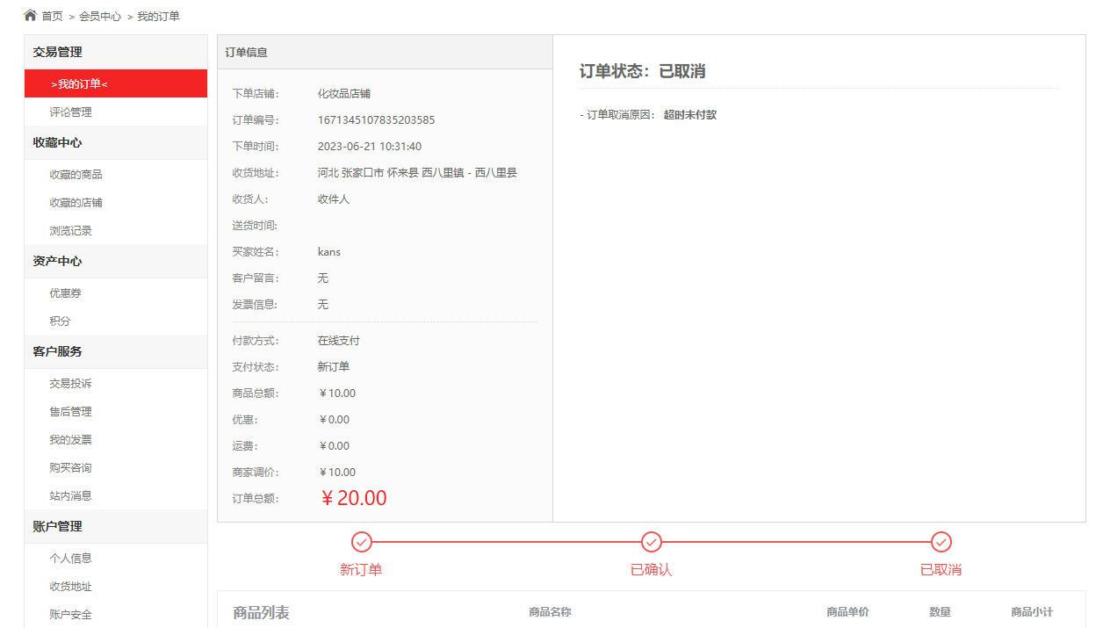
Task: Open 站内消息 sidebar item
Action: coord(70,496)
